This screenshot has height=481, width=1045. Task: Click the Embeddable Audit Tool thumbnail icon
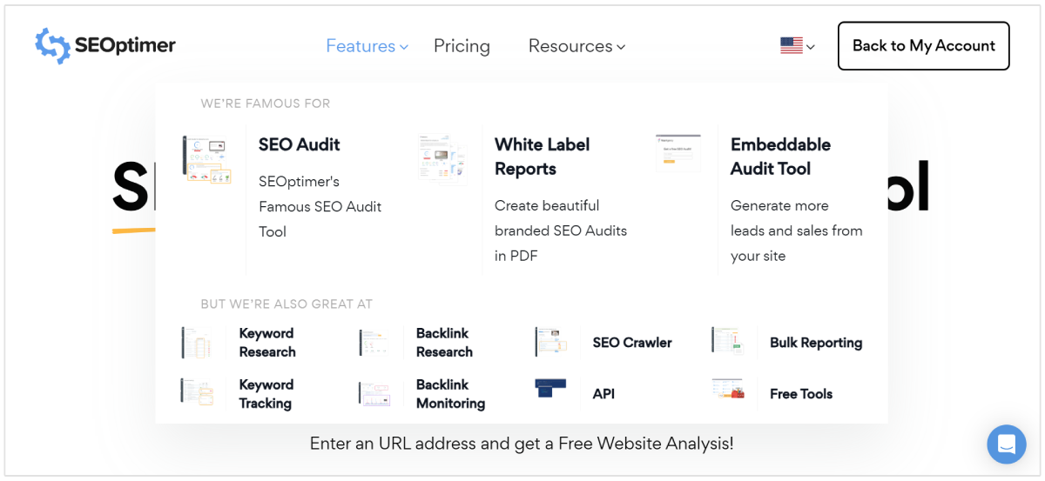pyautogui.click(x=678, y=152)
